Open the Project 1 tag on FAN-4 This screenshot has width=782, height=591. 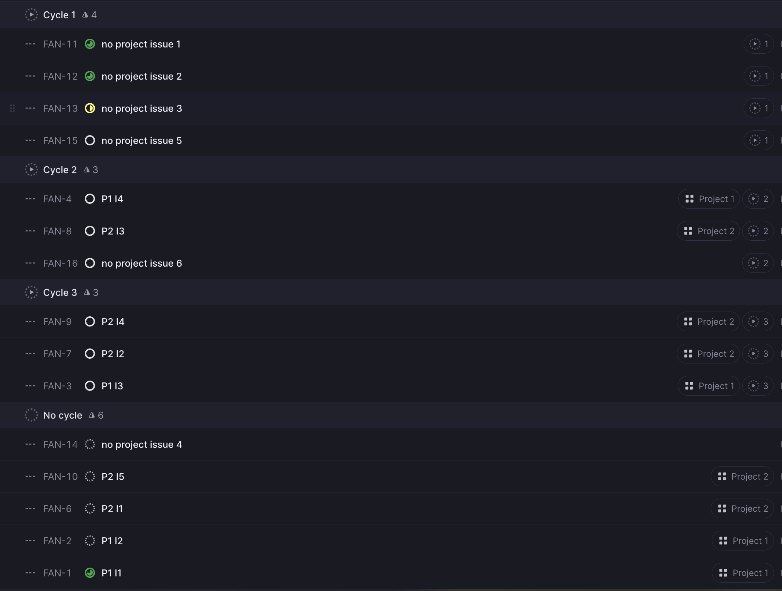point(709,199)
